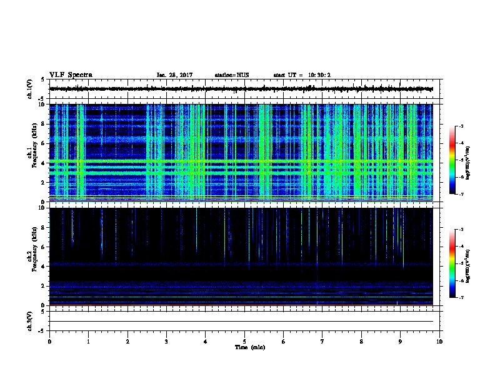
Task: Select the 'Time (min)' axis title
Action: 250,347
